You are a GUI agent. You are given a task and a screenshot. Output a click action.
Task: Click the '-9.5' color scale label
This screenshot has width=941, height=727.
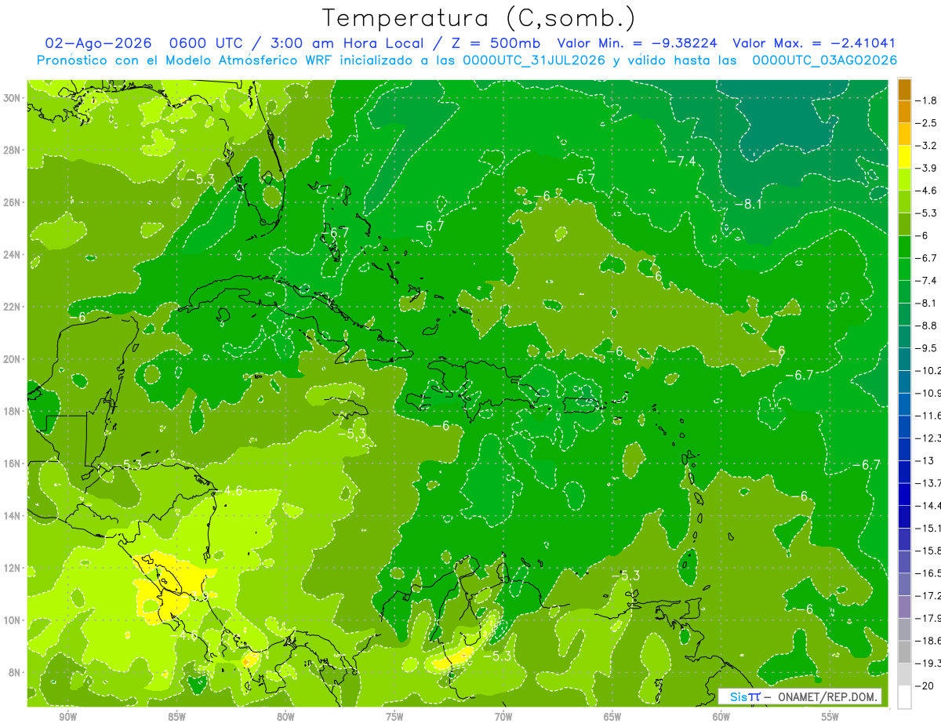927,347
